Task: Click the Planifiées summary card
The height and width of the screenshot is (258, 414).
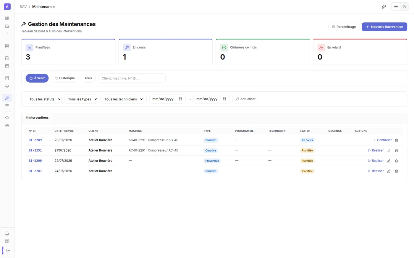Action: pyautogui.click(x=68, y=52)
